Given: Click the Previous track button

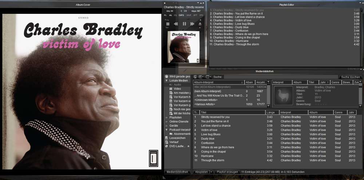Looking at the screenshot, I should [176, 24].
